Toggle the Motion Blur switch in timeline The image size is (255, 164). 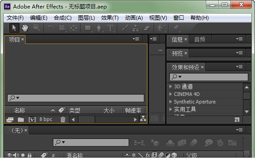(x=193, y=142)
